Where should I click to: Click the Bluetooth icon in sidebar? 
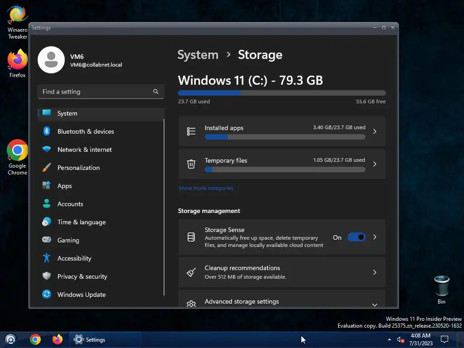(x=47, y=131)
